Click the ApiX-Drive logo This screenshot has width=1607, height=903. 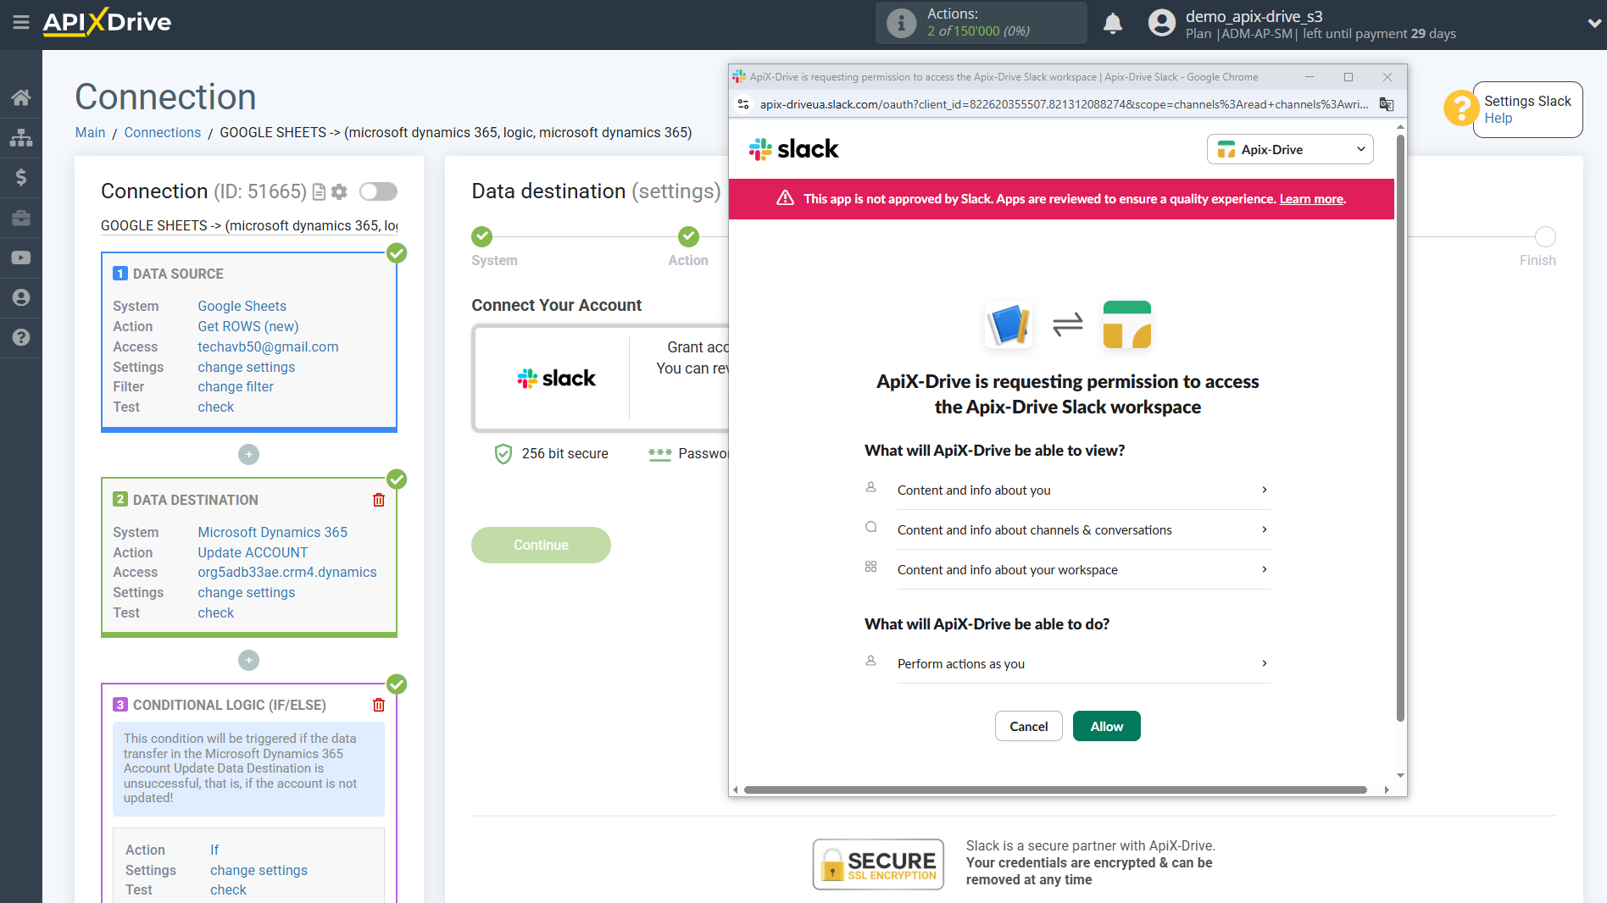[107, 22]
